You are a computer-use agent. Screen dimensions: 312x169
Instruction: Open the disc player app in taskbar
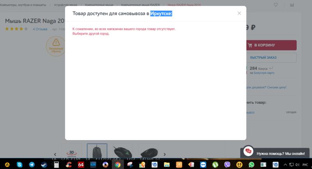105,164
